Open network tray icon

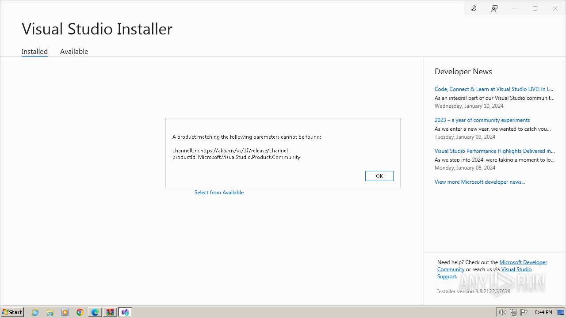coord(513,312)
